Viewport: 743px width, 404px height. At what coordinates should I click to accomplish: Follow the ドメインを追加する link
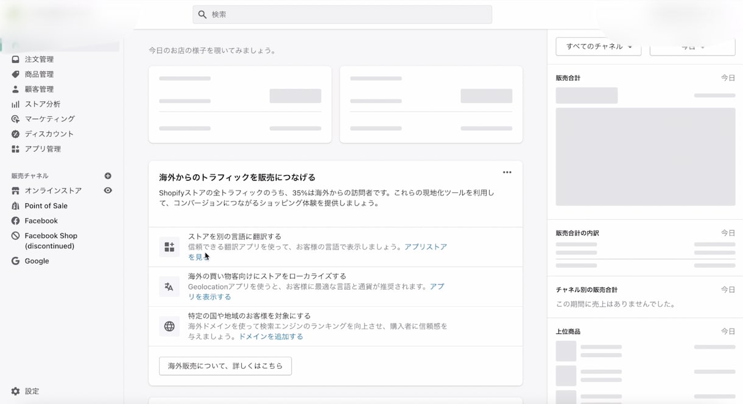point(271,336)
